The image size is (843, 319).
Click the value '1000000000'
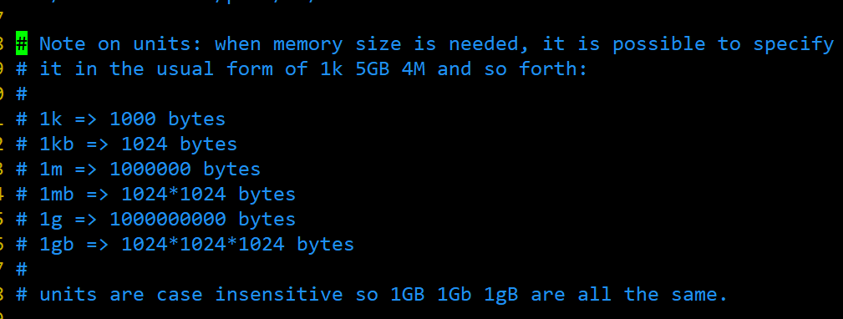coord(168,219)
